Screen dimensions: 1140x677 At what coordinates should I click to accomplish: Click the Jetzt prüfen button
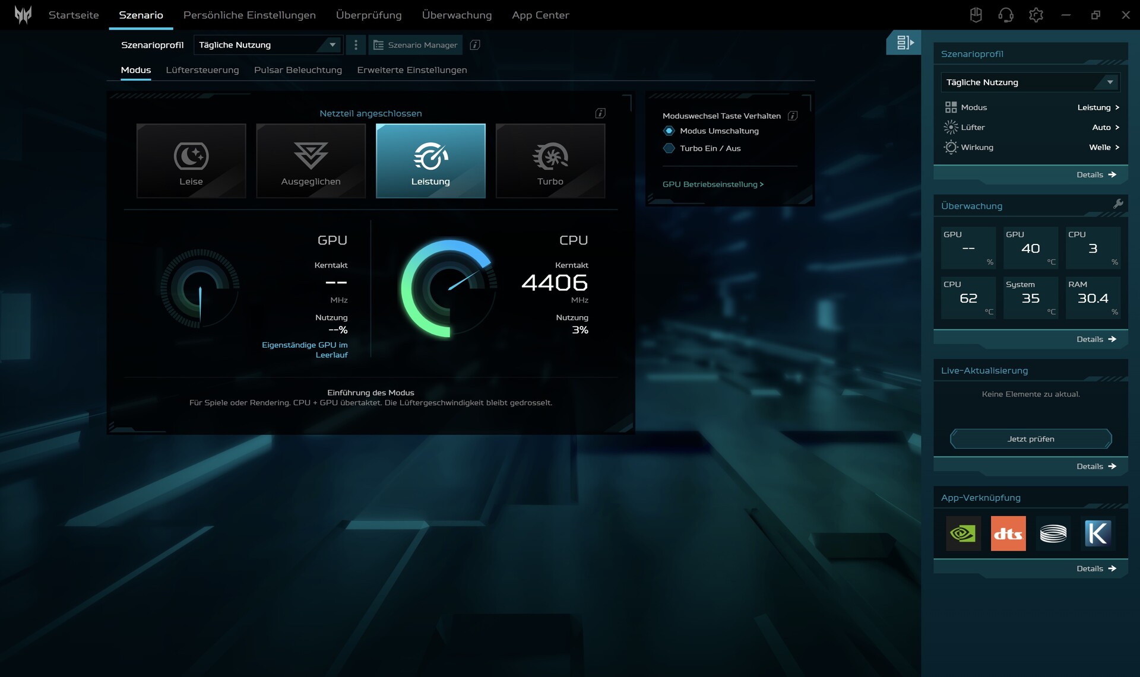[1030, 439]
